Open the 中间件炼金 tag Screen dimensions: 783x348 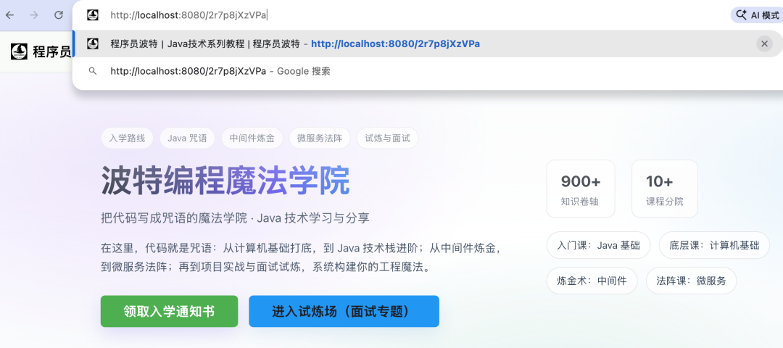(252, 138)
